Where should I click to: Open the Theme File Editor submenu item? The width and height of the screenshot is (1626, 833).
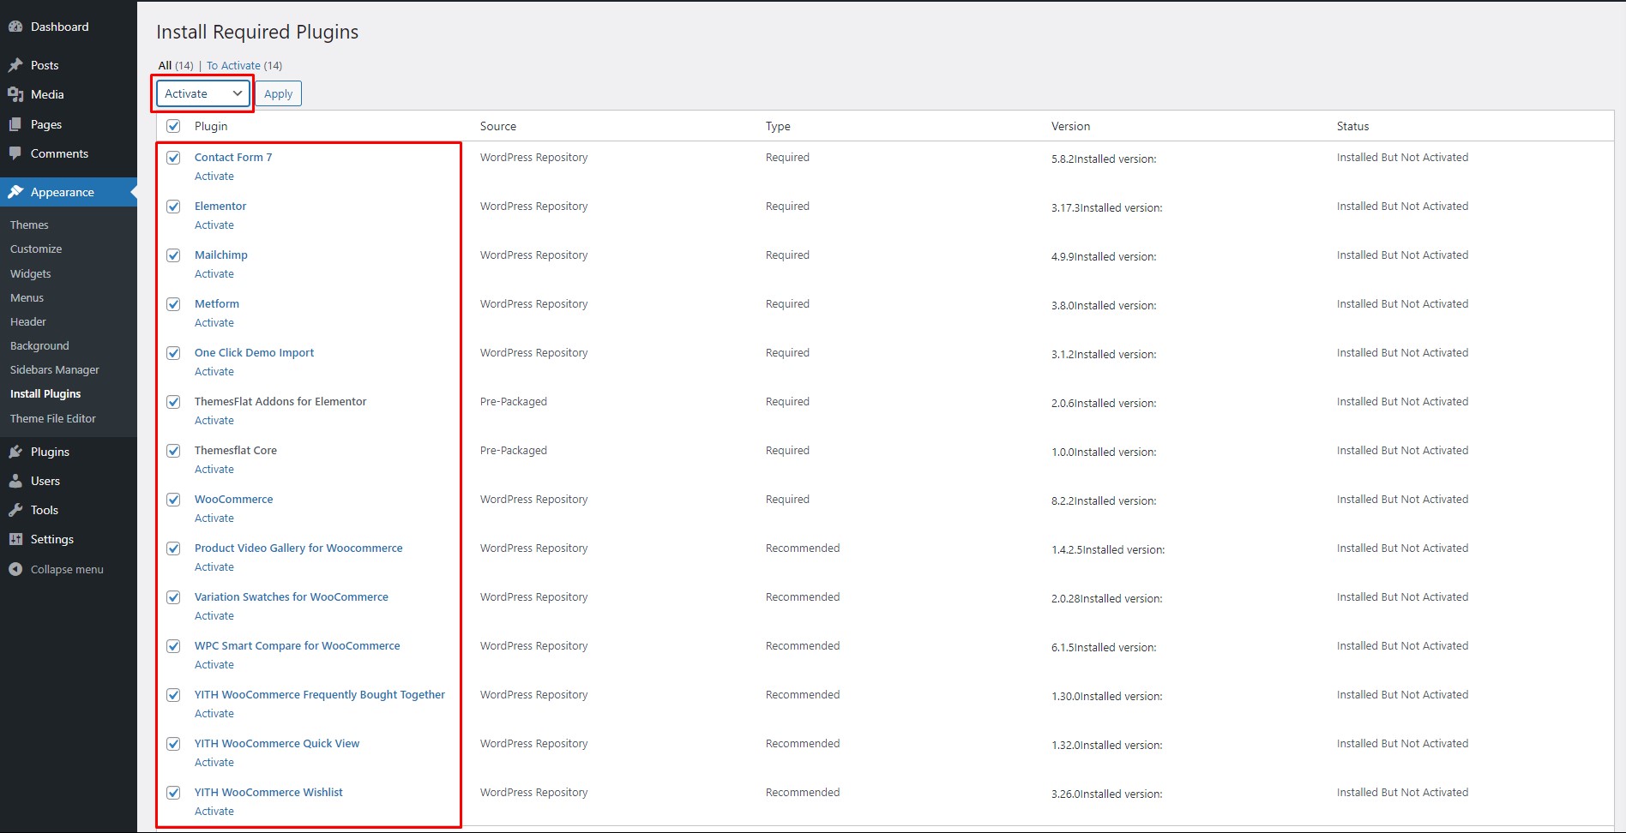click(53, 418)
